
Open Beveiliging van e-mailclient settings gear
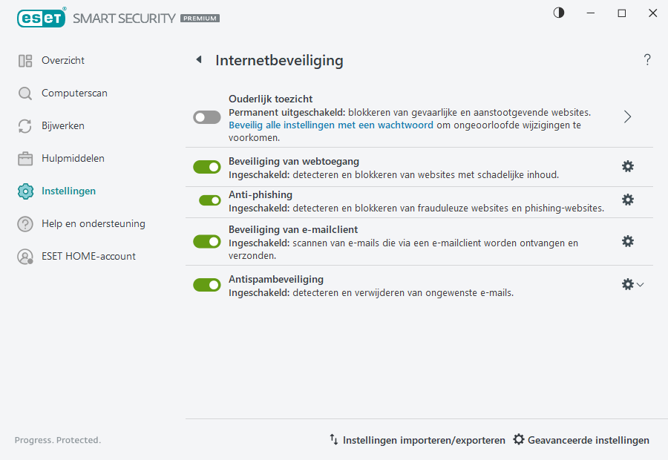tap(628, 240)
